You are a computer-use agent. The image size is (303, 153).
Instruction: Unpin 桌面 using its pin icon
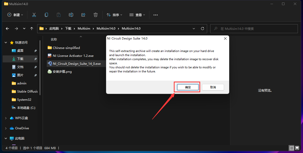click(35, 51)
